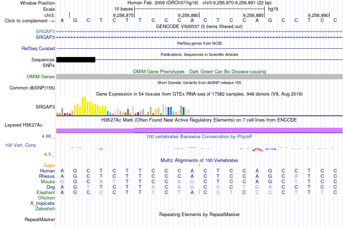The image size is (343, 228).
Task: Click the 9,256,875 coordinate in ruler
Action: coord(123,15)
